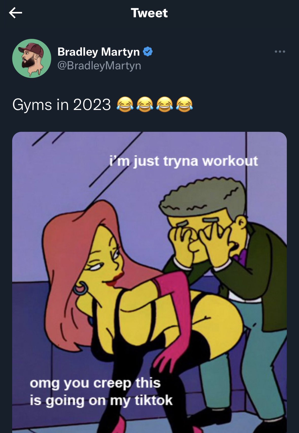This screenshot has width=299, height=433.
Task: Click the second laughing-crying emoji
Action: click(x=145, y=104)
